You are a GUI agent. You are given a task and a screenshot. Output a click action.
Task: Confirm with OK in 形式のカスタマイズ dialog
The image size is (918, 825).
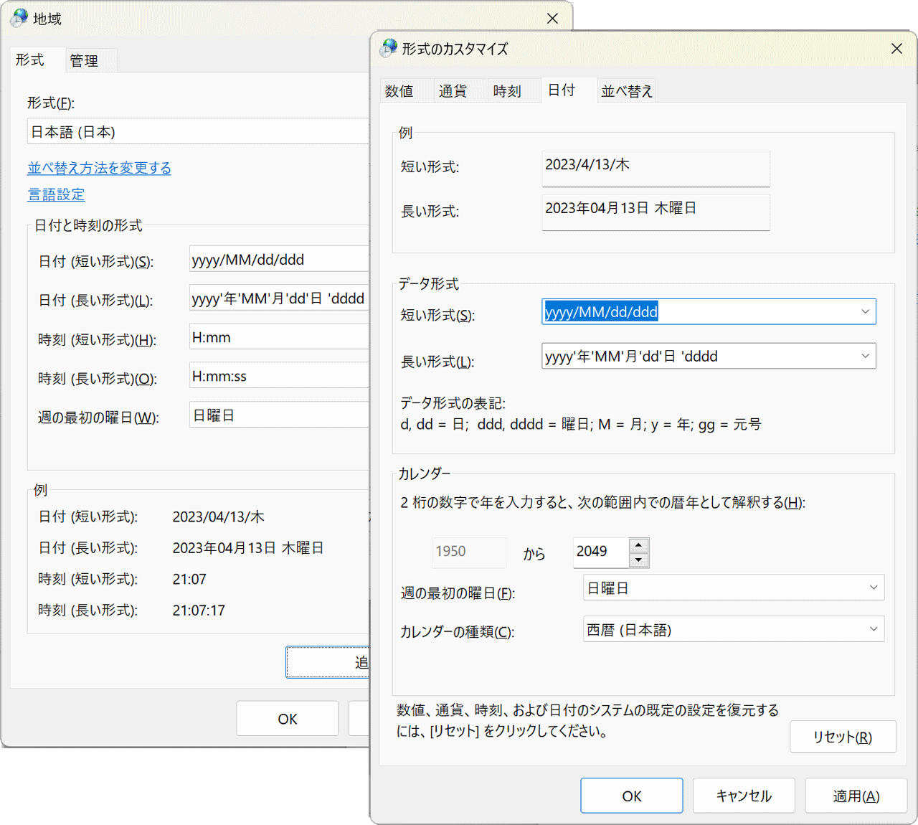[x=632, y=796]
